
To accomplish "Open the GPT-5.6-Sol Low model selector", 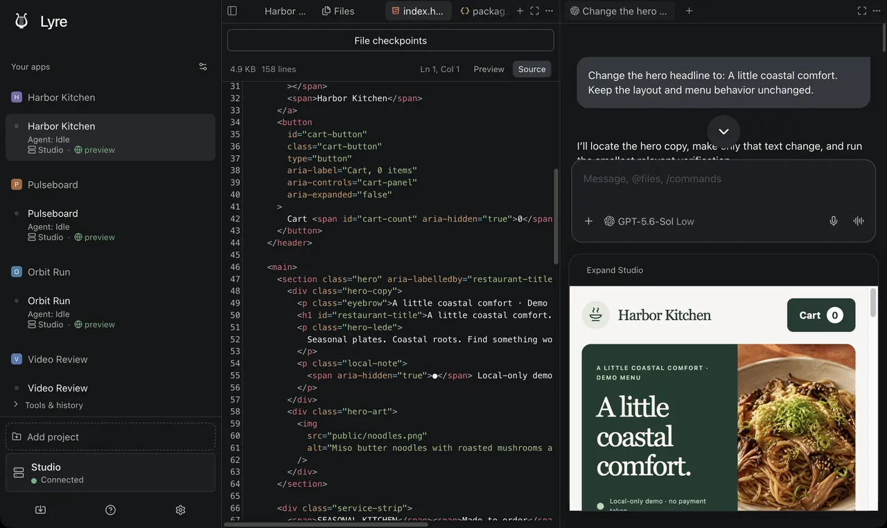I will [x=649, y=221].
